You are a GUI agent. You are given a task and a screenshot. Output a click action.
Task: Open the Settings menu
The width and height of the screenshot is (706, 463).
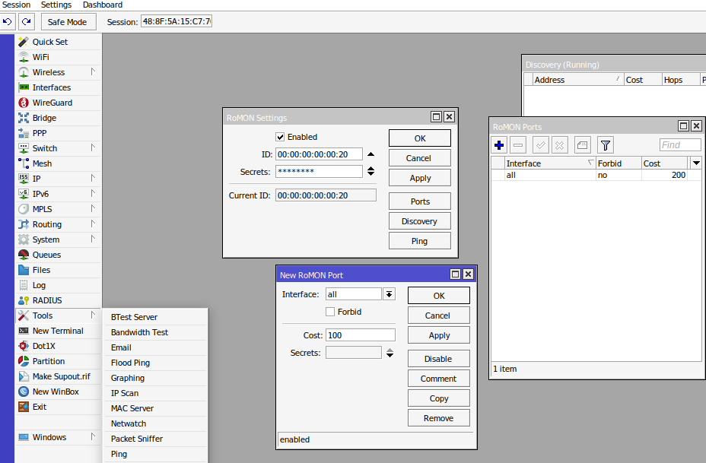(56, 5)
